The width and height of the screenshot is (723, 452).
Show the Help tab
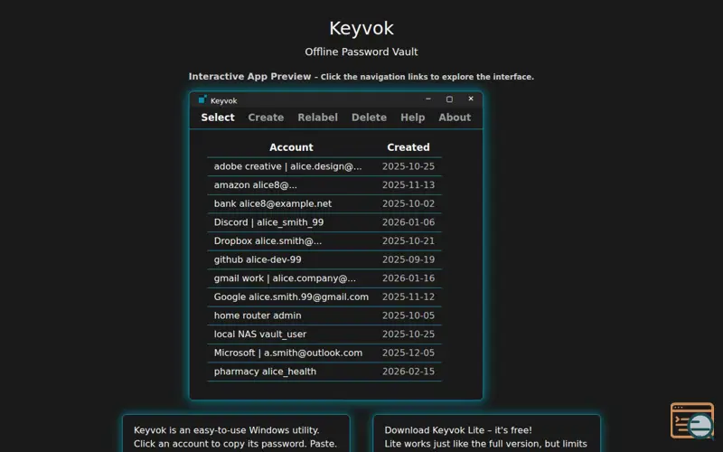pyautogui.click(x=412, y=118)
